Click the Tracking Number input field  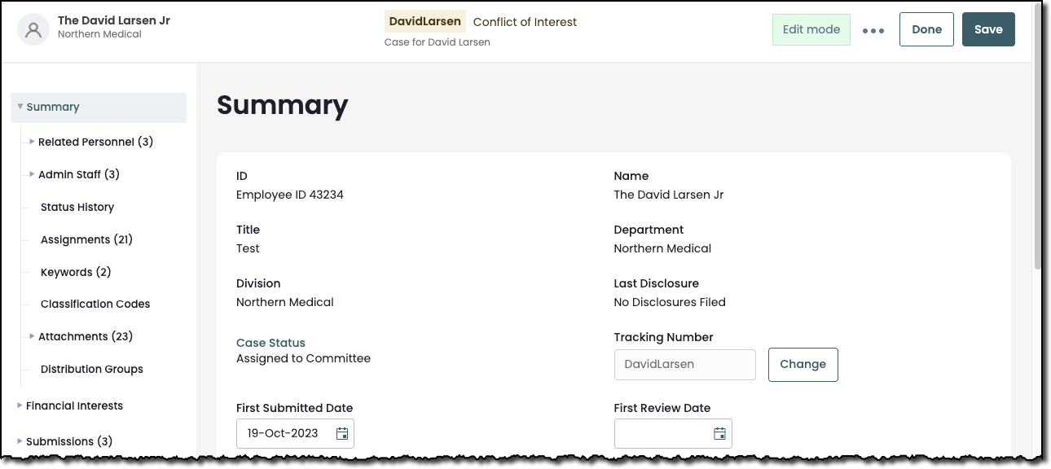[x=684, y=364]
